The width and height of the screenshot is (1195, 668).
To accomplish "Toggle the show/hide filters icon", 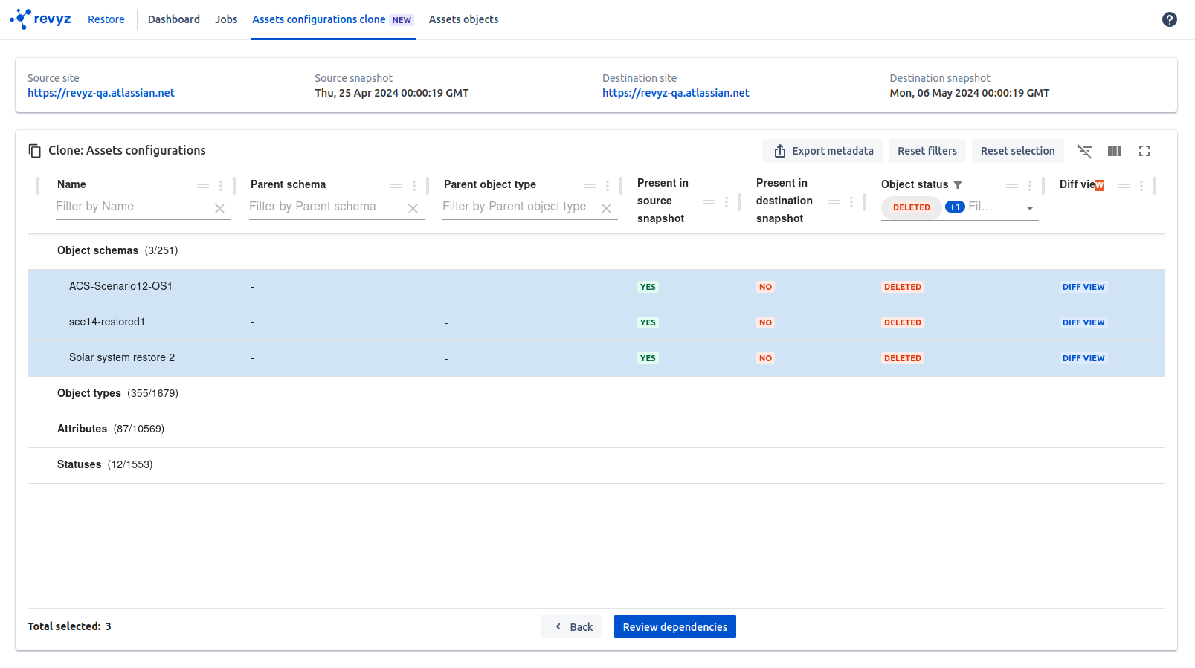I will coord(1085,151).
